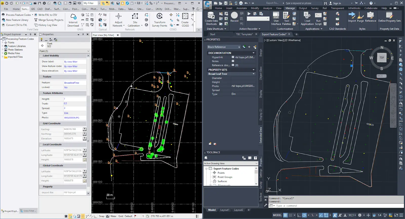Click the Internet Download icon
405x219 pixels.
click(73, 17)
